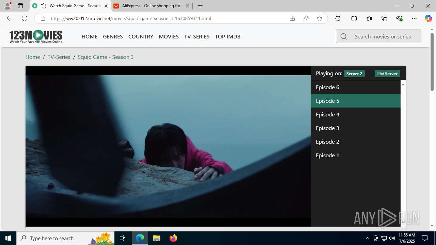Open the GENRES menu
The width and height of the screenshot is (436, 245).
point(113,36)
